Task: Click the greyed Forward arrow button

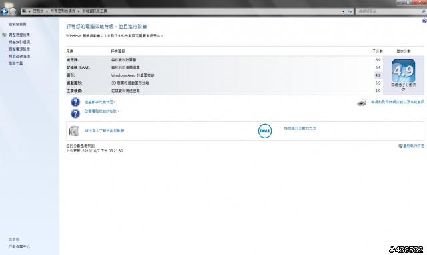Action: 13,11
